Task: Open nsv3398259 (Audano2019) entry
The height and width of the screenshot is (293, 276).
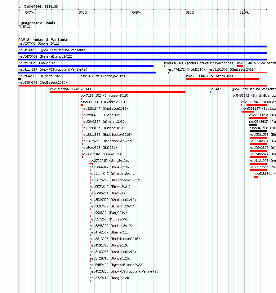Action: 111,226
